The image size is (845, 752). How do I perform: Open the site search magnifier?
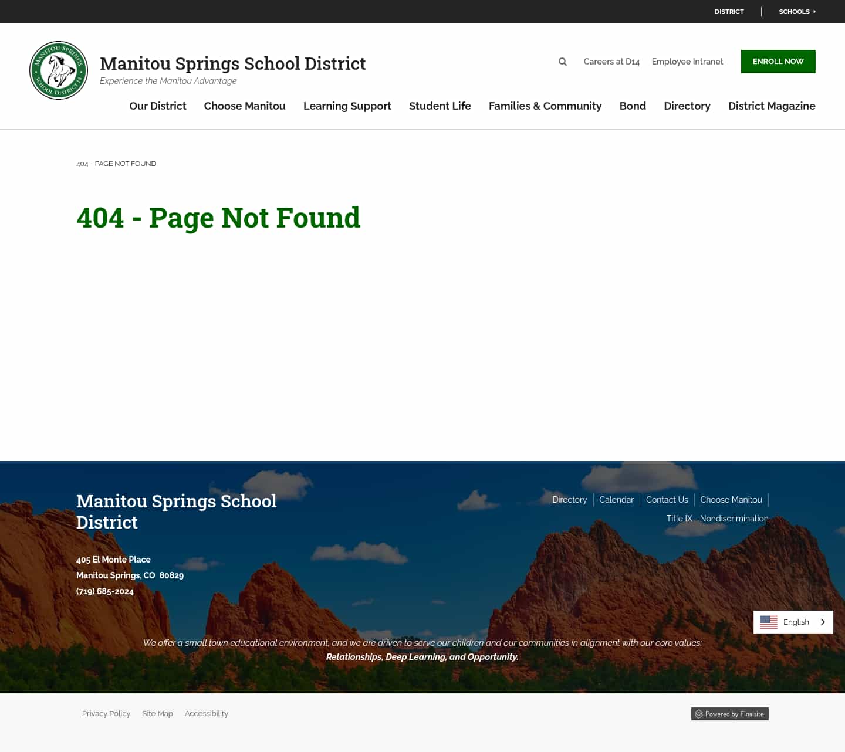[x=563, y=62]
